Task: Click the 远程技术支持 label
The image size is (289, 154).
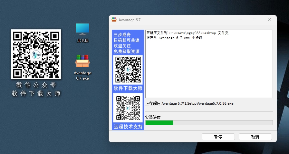Action: tap(128, 127)
